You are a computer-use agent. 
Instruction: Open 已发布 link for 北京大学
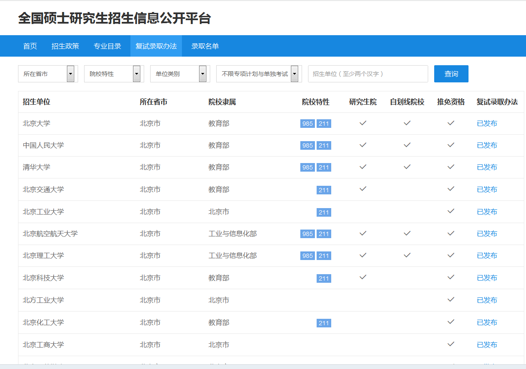(487, 124)
